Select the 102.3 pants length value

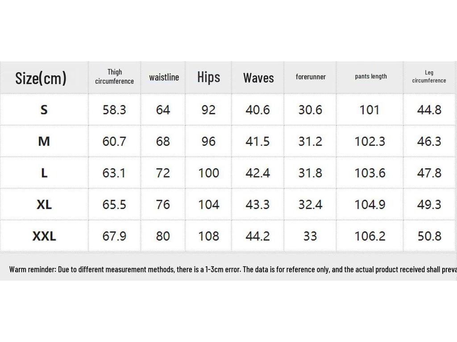pos(370,141)
